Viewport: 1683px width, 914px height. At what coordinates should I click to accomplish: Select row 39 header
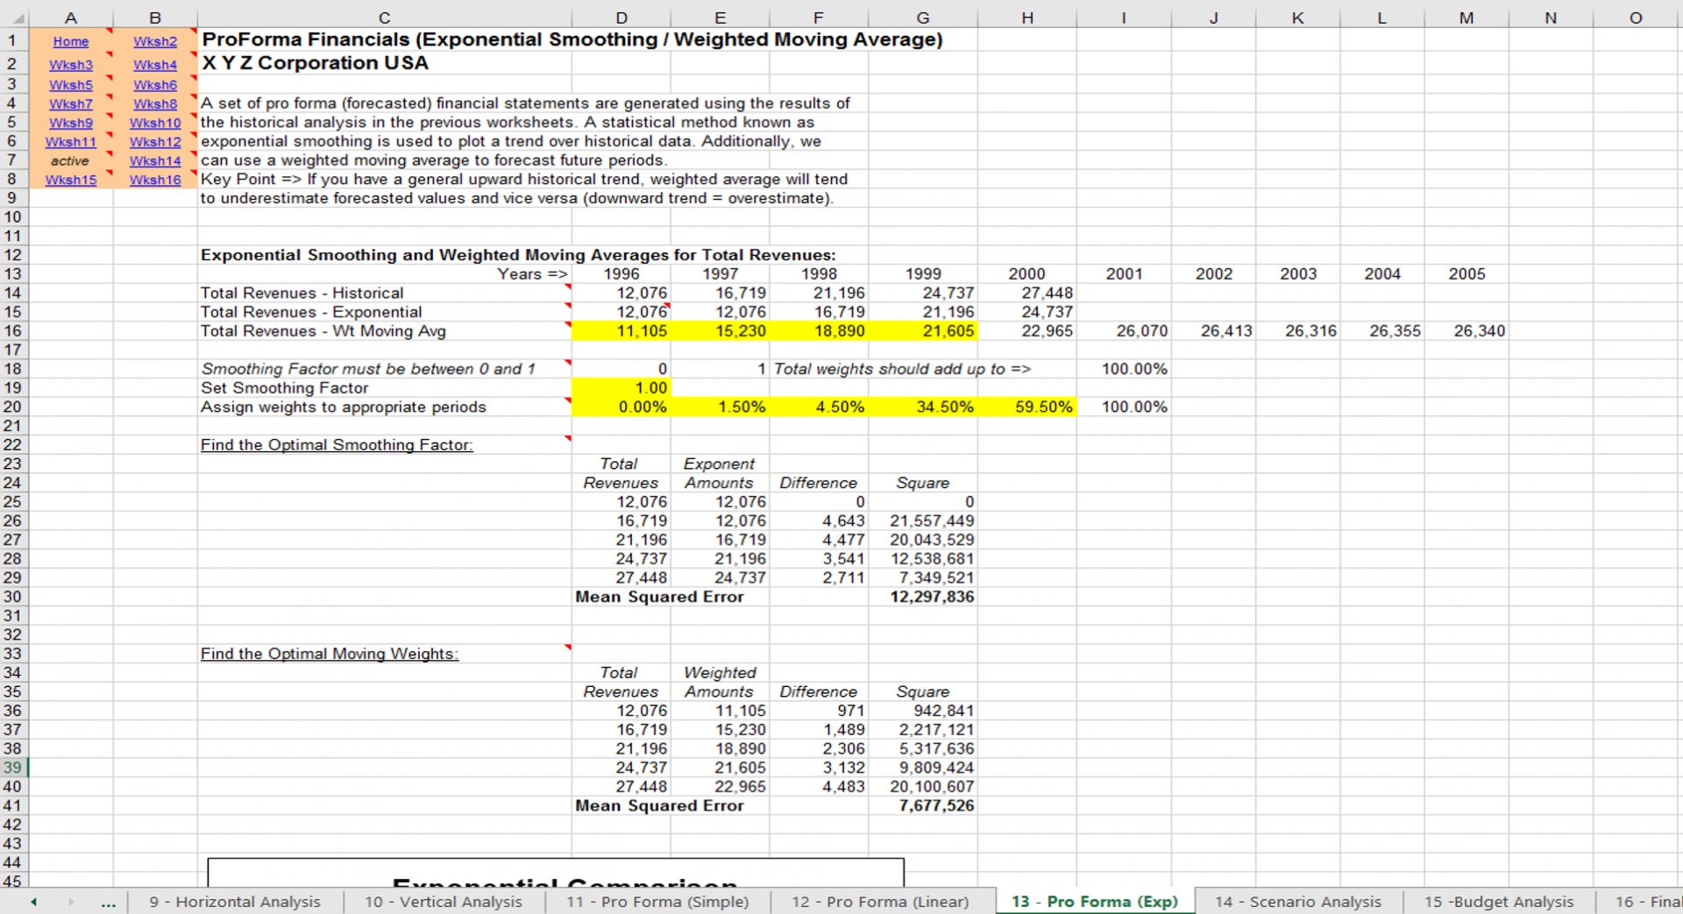click(x=12, y=768)
